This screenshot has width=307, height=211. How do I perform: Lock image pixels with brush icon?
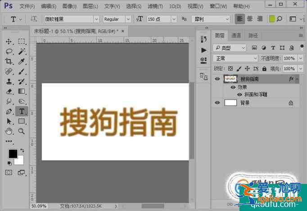click(x=239, y=69)
